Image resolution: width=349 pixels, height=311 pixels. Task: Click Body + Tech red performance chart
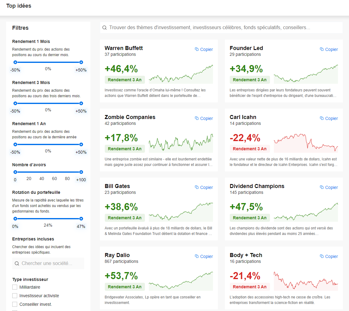click(x=306, y=281)
